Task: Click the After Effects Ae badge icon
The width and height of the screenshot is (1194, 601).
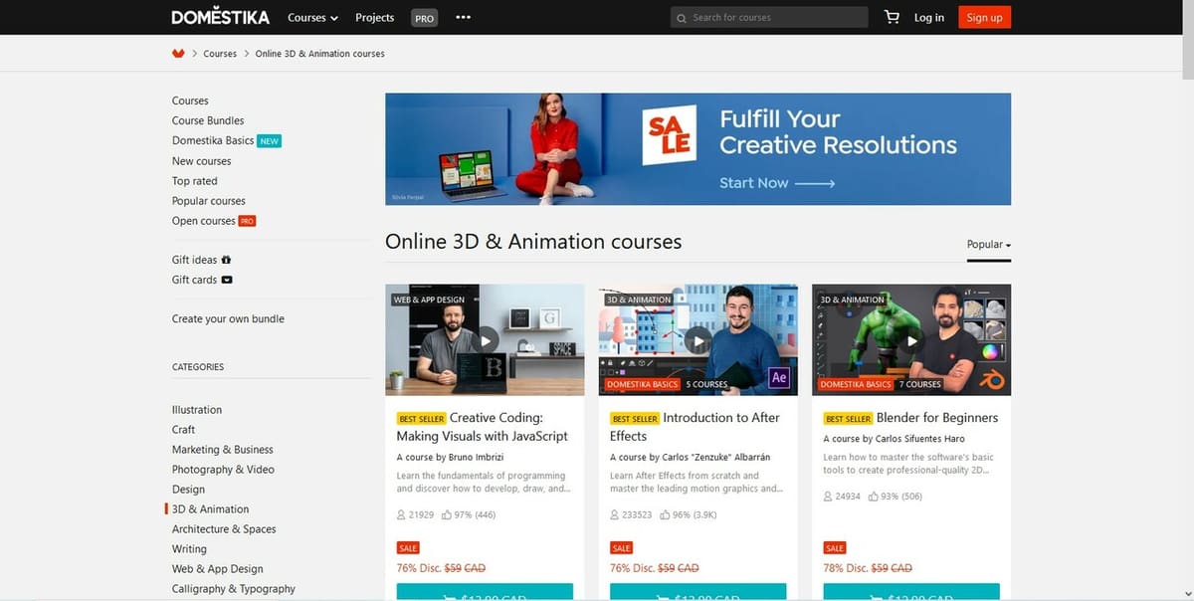Action: pyautogui.click(x=779, y=378)
